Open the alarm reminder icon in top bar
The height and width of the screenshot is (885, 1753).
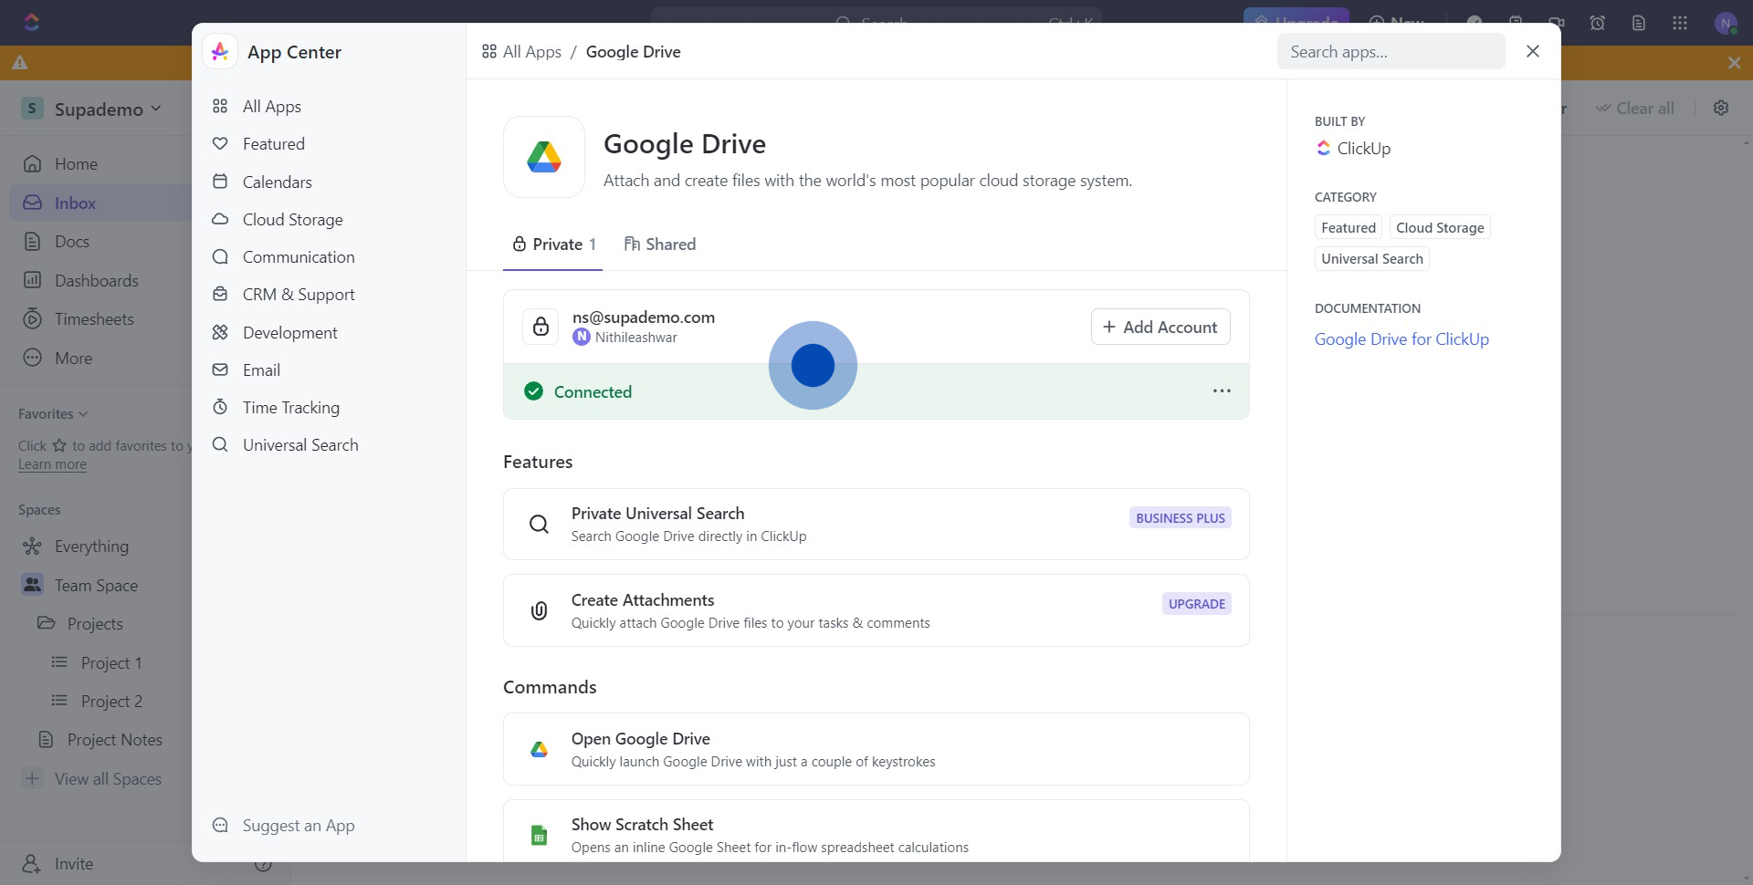point(1598,23)
